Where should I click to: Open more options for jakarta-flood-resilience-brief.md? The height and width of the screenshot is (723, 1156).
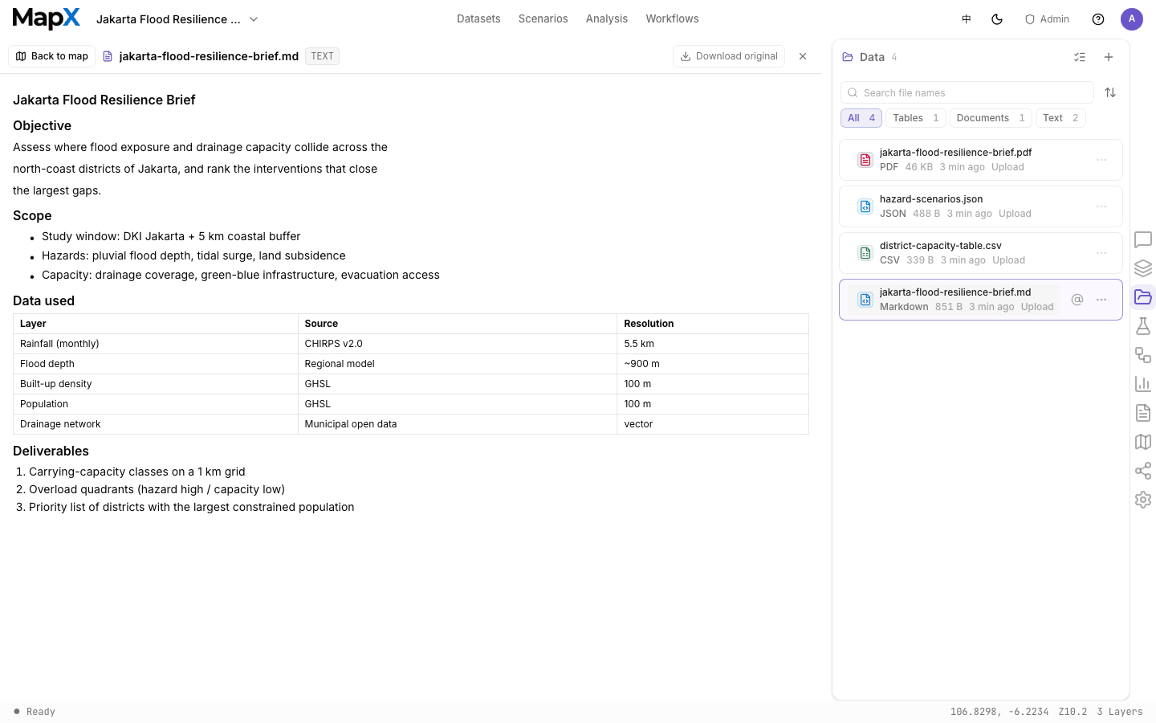tap(1101, 300)
